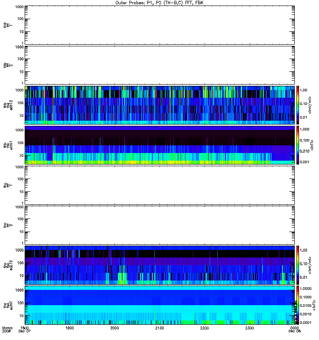
Task: Click the 'thb fbk edc12' y-axis label
Action: 8,105
